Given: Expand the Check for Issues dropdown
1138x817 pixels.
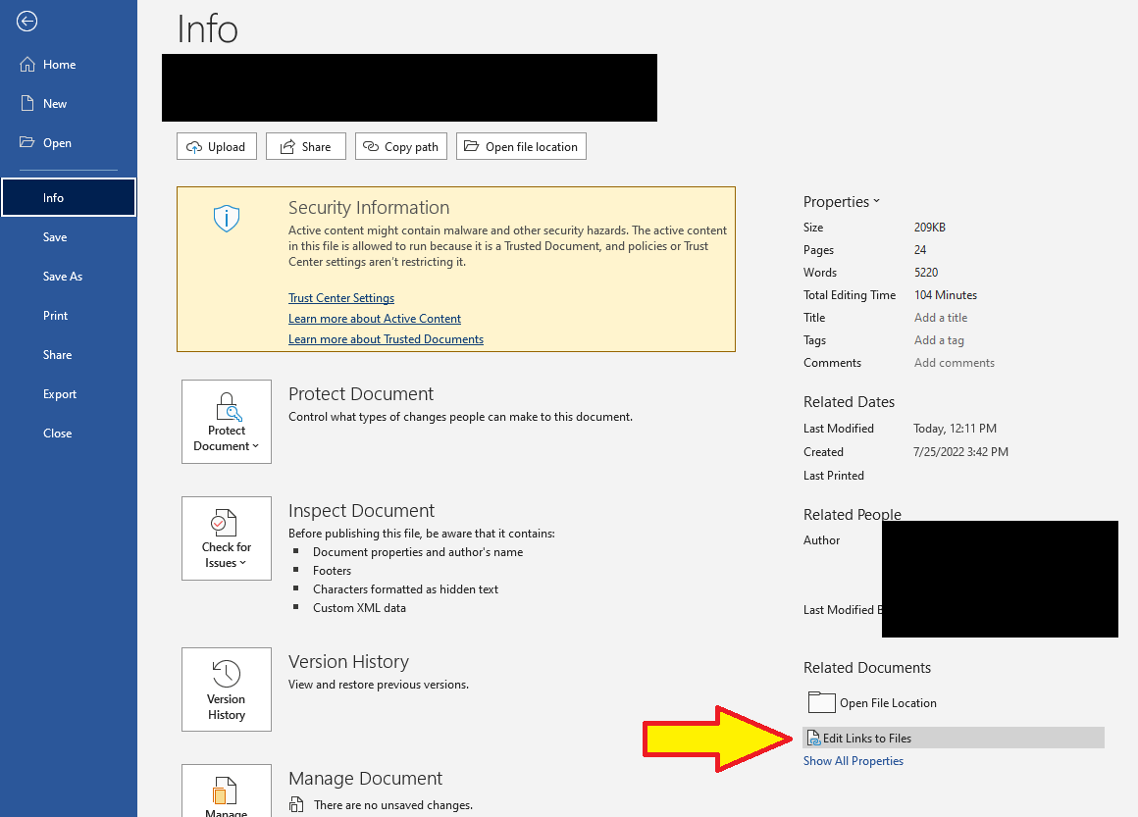Looking at the screenshot, I should 242,562.
